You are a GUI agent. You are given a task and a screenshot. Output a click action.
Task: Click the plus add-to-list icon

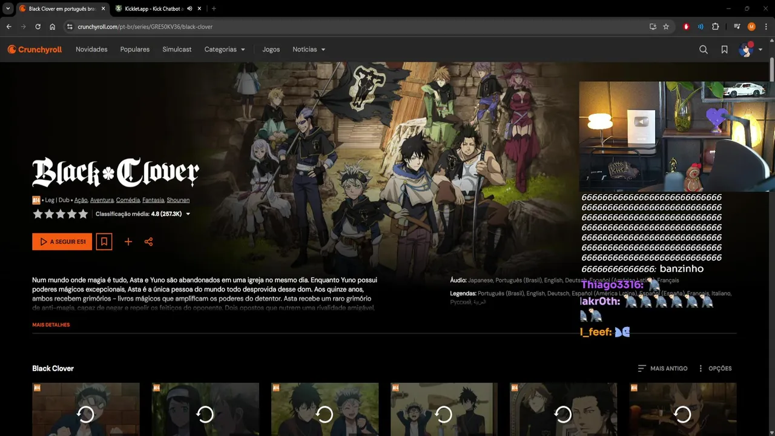coord(128,242)
